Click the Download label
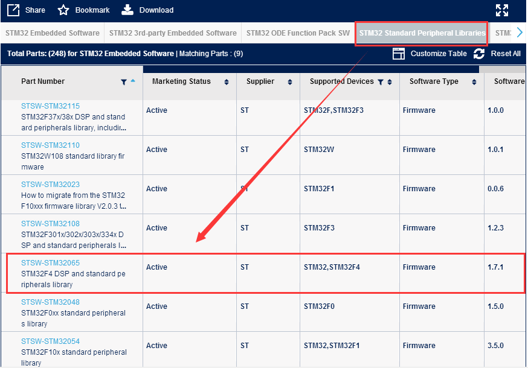528x368 pixels. point(156,10)
